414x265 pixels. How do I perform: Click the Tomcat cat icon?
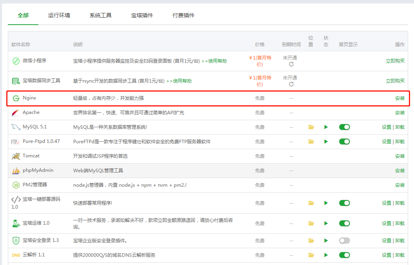click(x=16, y=156)
